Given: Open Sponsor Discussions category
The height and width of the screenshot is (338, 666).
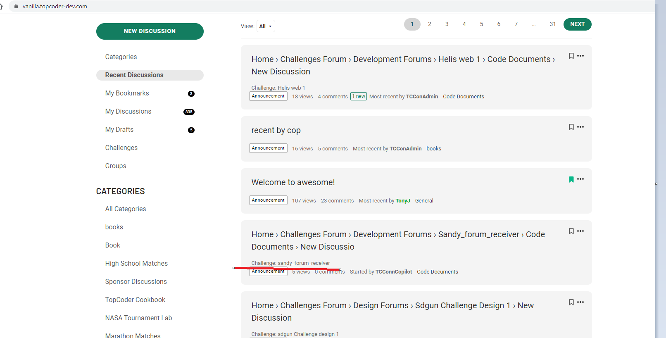Looking at the screenshot, I should click(x=136, y=281).
